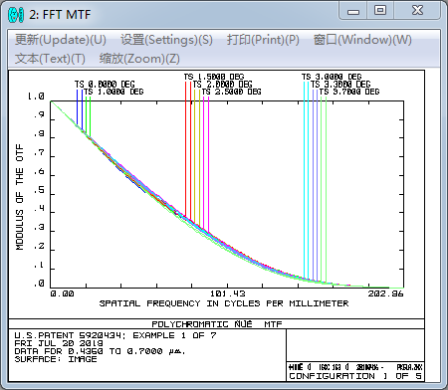The image size is (448, 390).
Task: Click the 'TS 3.7000 DEG' legend label
Action: [x=349, y=92]
